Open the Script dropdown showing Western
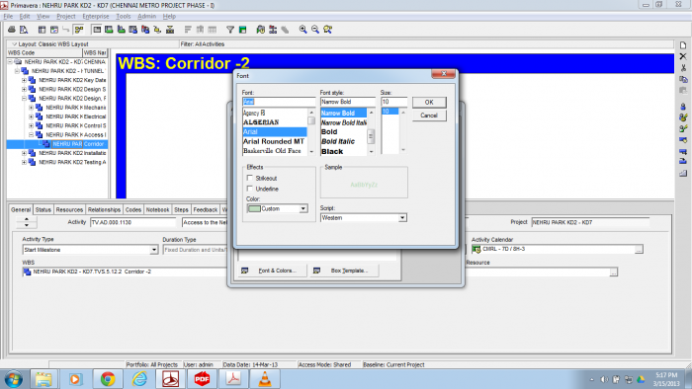The height and width of the screenshot is (389, 692). (402, 218)
